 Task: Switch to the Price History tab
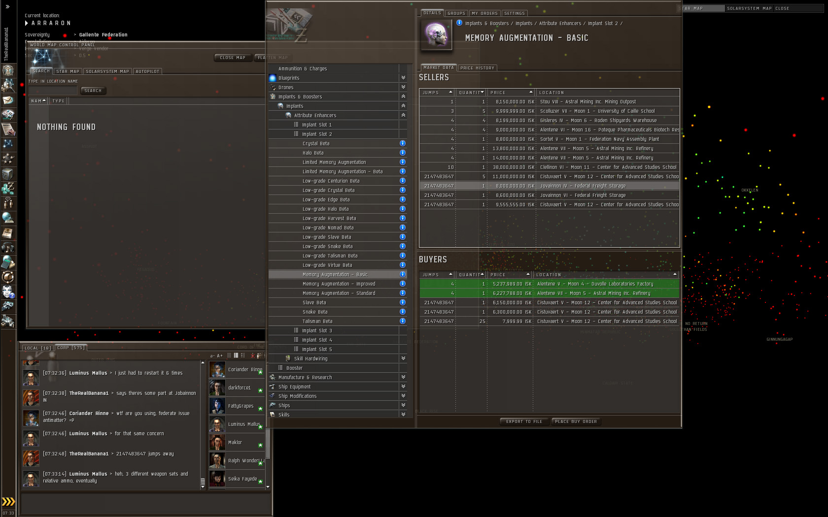tap(477, 68)
